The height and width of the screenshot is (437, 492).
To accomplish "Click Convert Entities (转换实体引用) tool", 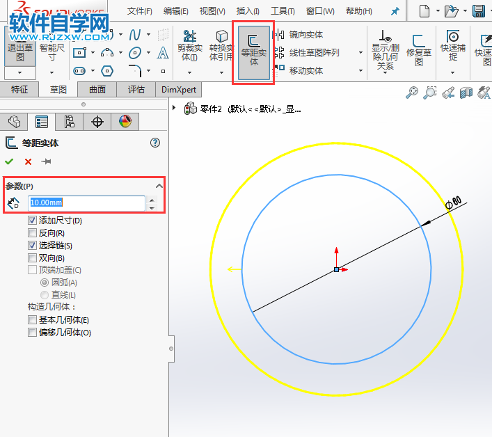I will tap(221, 45).
